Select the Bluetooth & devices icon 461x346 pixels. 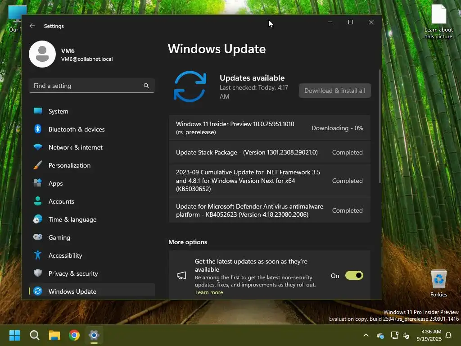(38, 129)
